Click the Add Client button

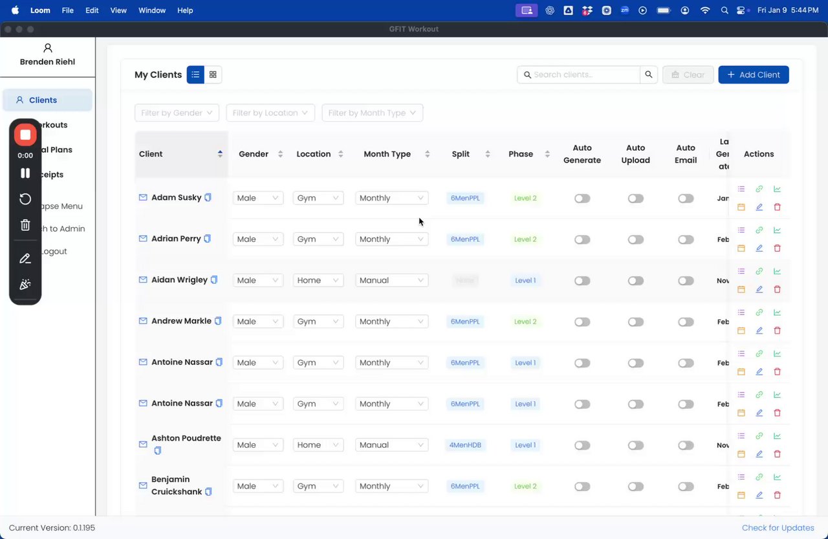tap(754, 74)
